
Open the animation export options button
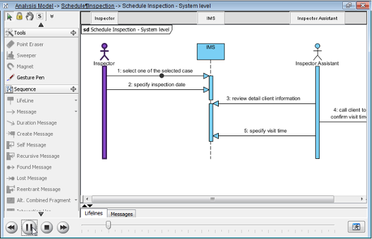[356, 227]
